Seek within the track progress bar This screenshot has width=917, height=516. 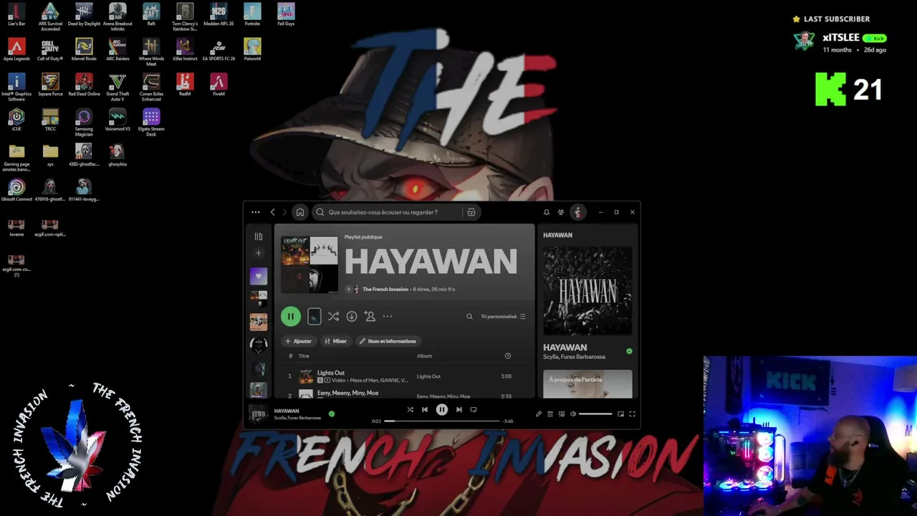click(x=441, y=421)
